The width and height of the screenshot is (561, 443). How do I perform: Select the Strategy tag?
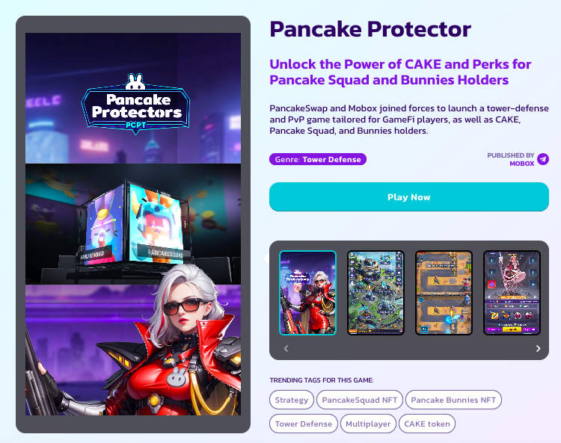(291, 400)
